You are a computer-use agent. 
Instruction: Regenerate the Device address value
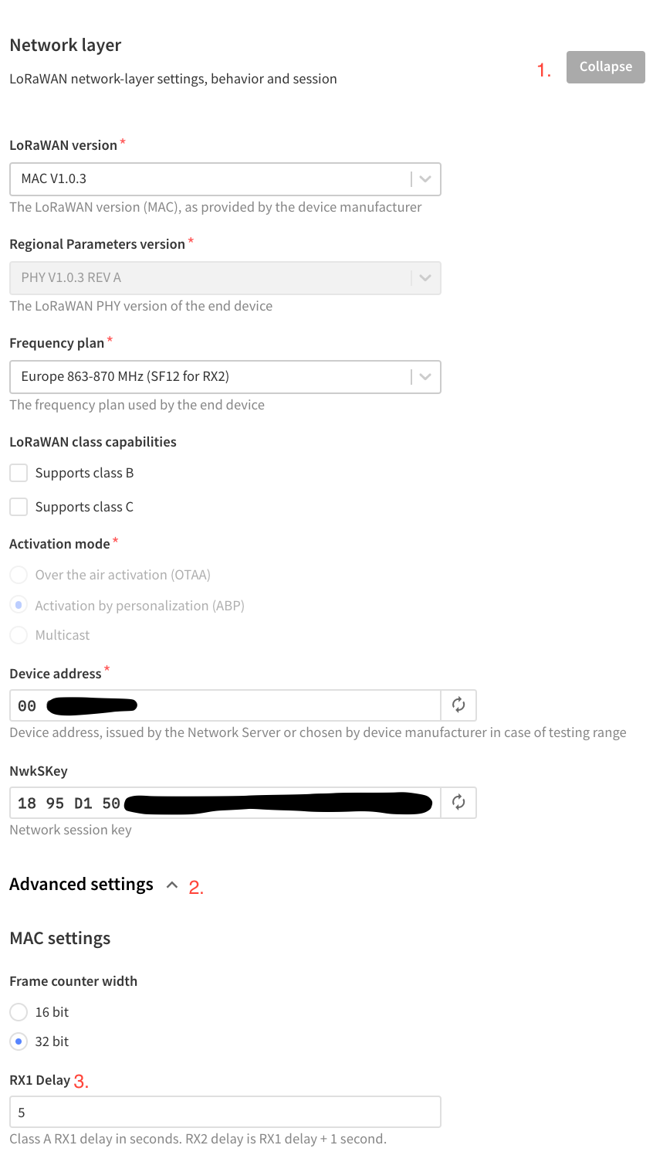[x=458, y=705]
